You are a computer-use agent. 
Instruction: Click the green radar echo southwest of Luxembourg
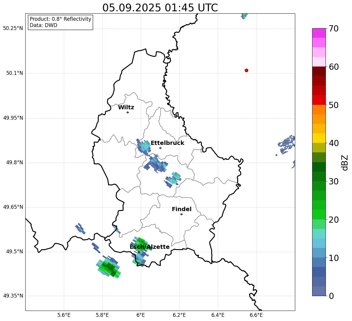[109, 267]
